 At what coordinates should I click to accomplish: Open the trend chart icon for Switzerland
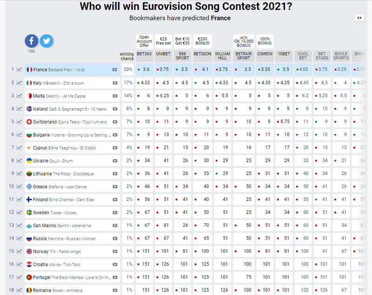tap(19, 122)
